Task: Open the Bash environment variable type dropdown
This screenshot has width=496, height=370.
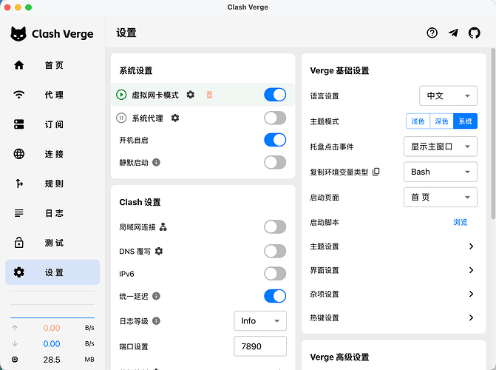Action: pyautogui.click(x=441, y=172)
